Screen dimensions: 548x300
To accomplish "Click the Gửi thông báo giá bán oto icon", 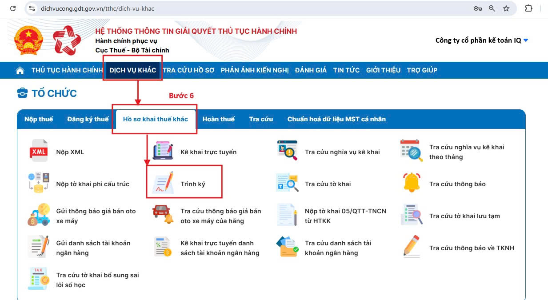I will [x=39, y=215].
